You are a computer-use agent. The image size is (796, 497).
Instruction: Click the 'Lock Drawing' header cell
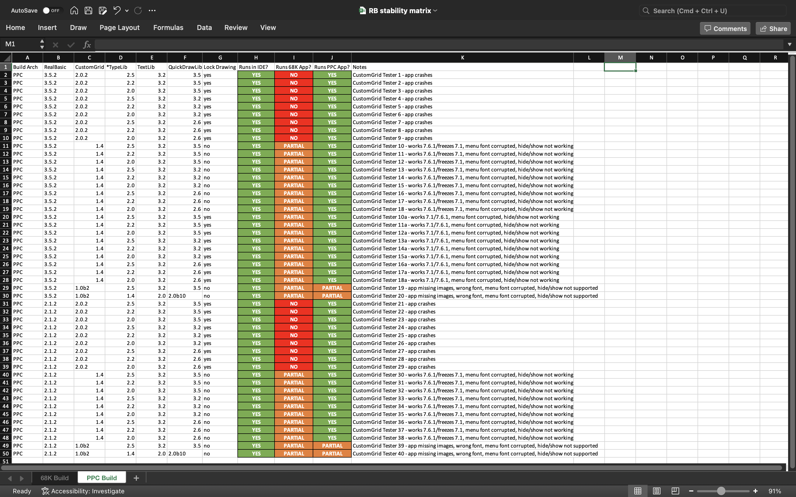tap(220, 67)
